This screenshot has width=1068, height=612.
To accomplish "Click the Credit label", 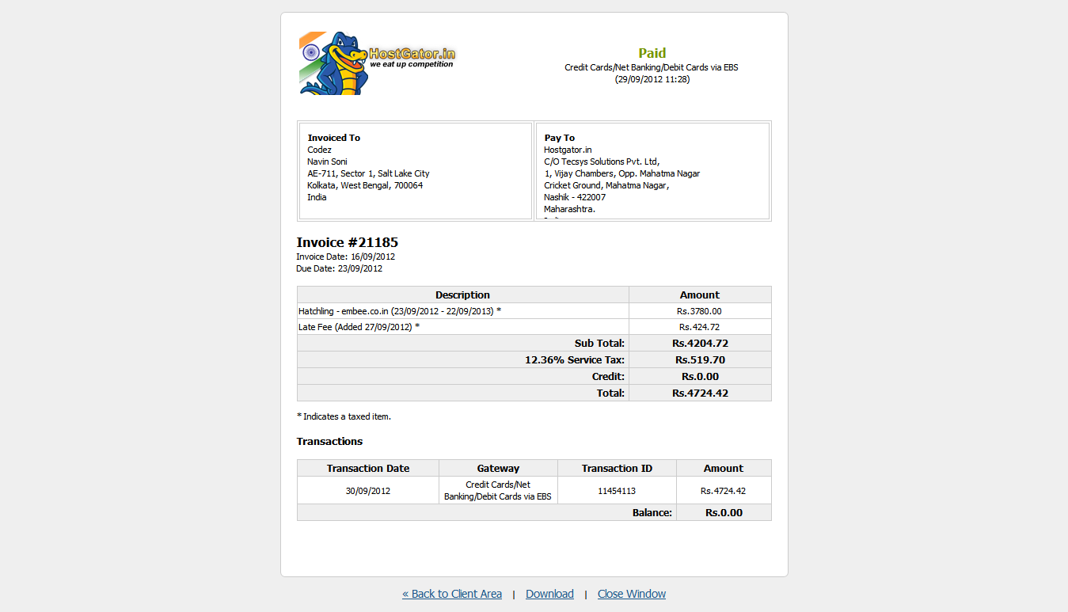I will coord(609,377).
